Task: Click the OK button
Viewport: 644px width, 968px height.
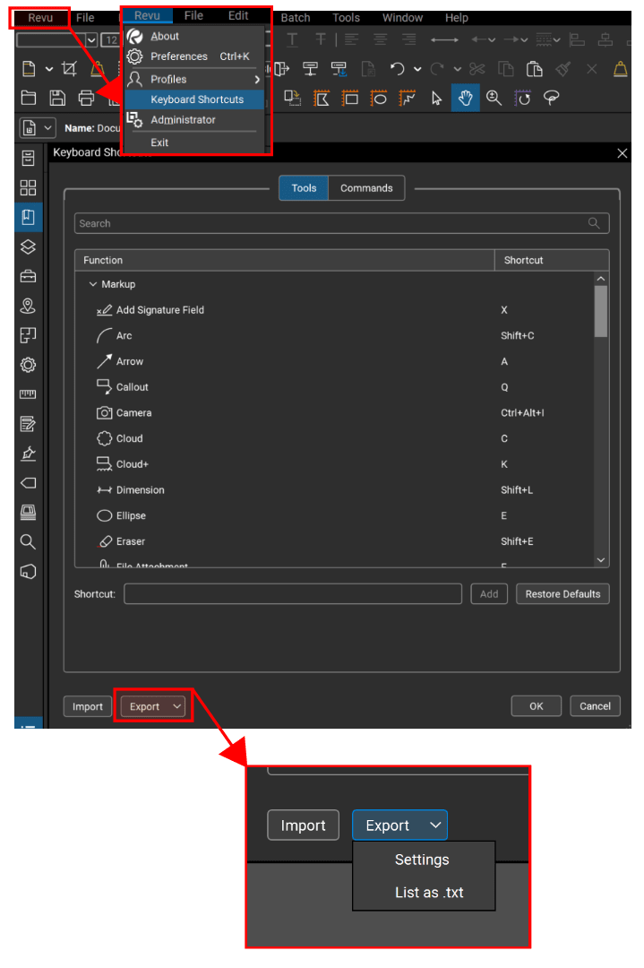Action: (x=536, y=706)
